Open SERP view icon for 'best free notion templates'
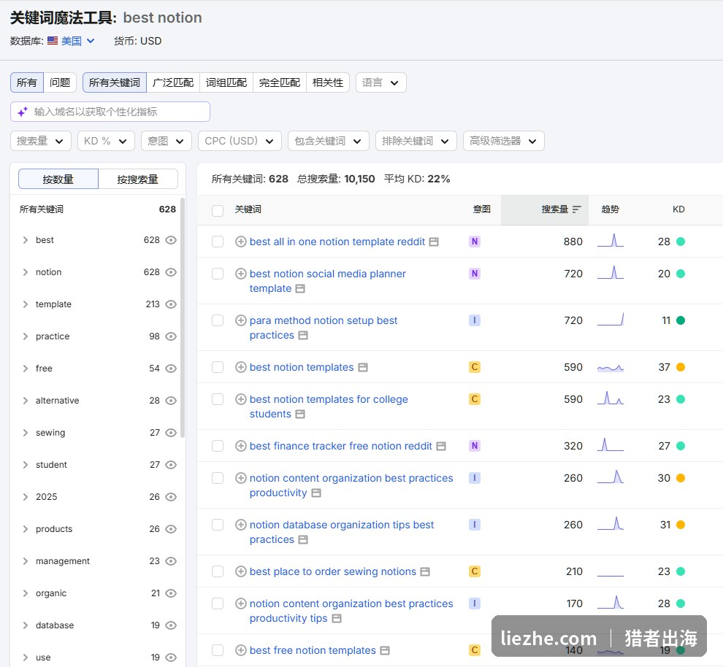 click(x=385, y=650)
